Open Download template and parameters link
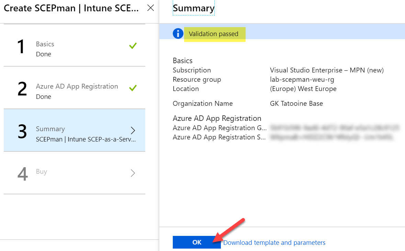This screenshot has width=405, height=251. (274, 243)
